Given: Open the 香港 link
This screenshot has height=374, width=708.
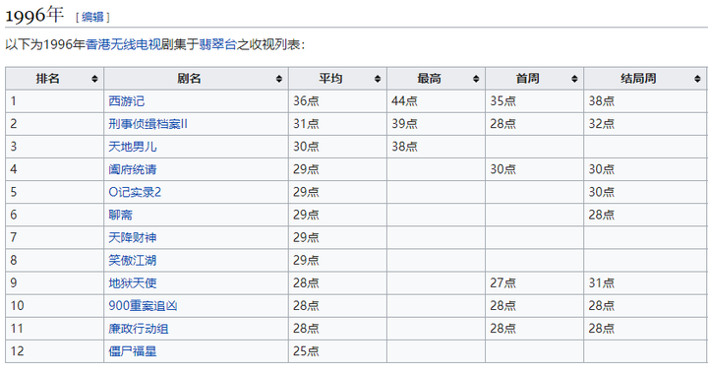Looking at the screenshot, I should pos(97,44).
